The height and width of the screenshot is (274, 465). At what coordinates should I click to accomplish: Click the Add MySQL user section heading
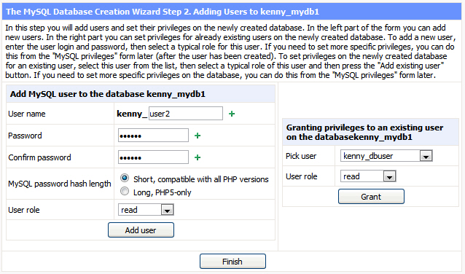108,94
